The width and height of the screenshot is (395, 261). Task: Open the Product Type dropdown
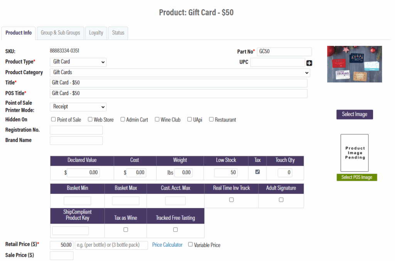(78, 62)
